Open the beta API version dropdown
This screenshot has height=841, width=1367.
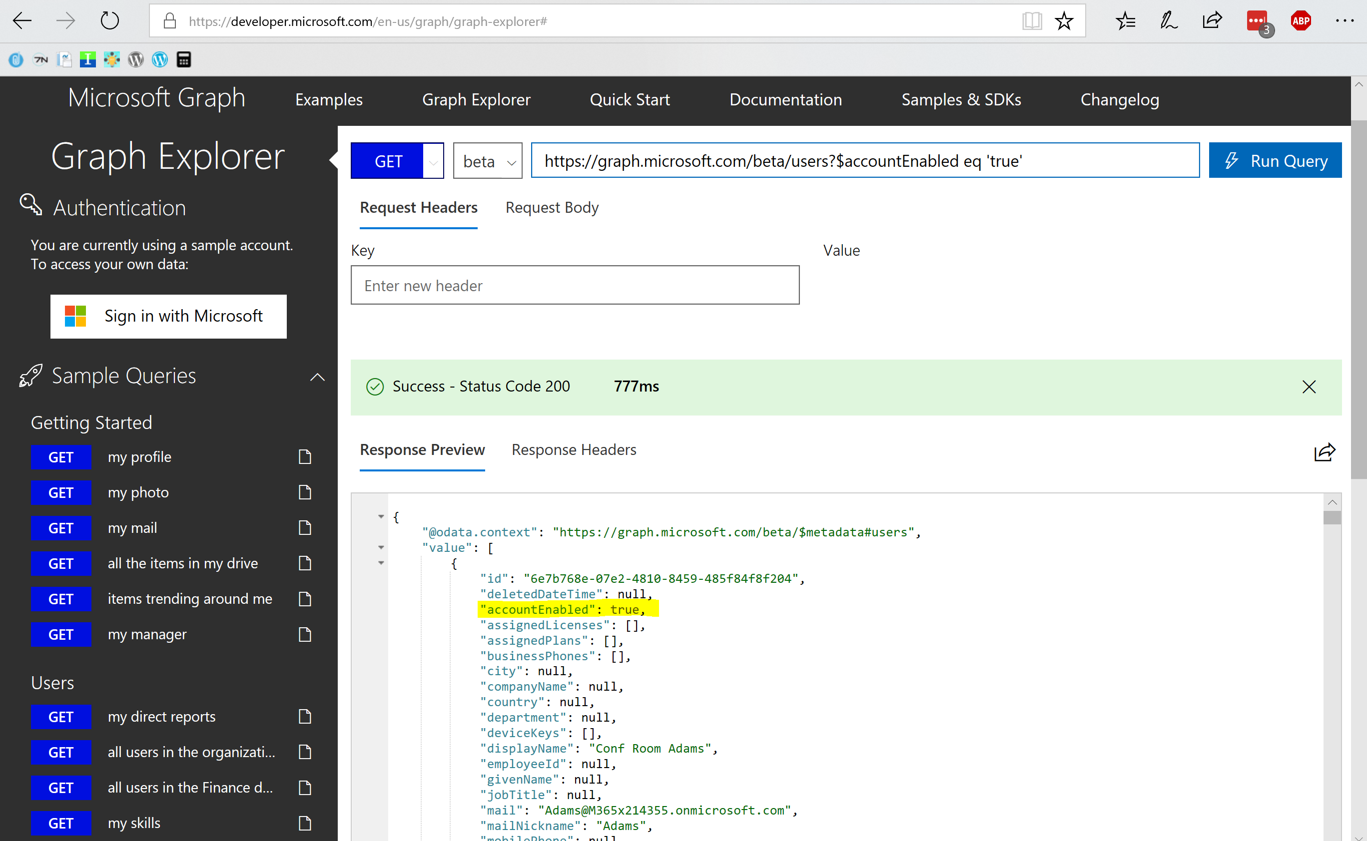point(487,161)
